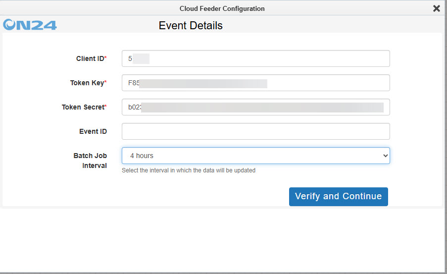The image size is (447, 274).
Task: Click the Cloud Feeder Configuration title text
Action: tap(222, 8)
